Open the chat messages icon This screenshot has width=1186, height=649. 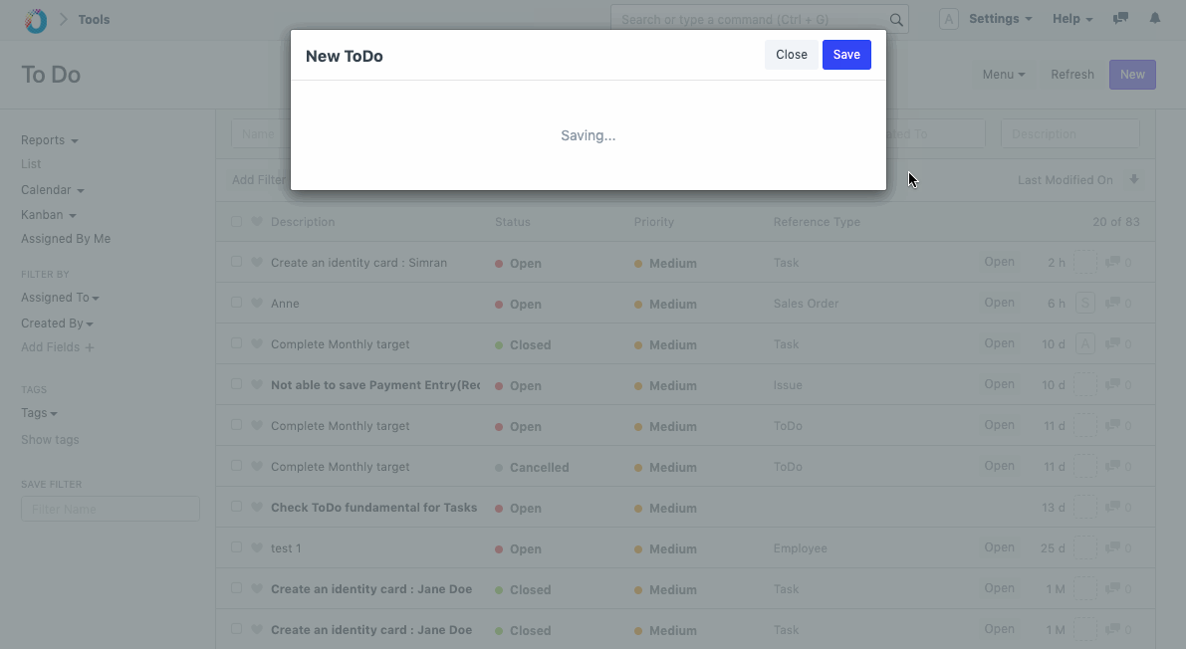[x=1120, y=19]
